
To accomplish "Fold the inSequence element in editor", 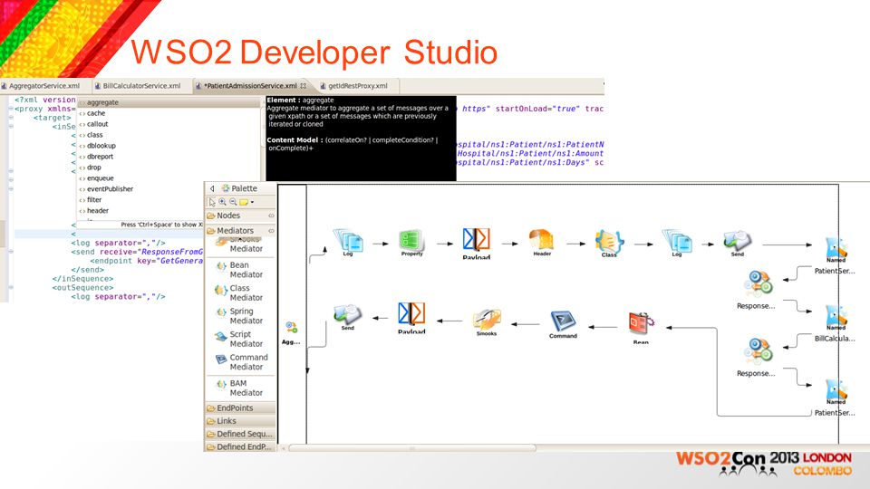I will tap(11, 127).
